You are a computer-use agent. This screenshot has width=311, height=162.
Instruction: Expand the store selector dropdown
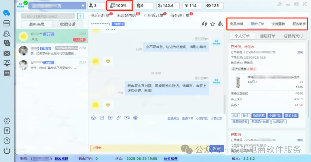coord(83,6)
